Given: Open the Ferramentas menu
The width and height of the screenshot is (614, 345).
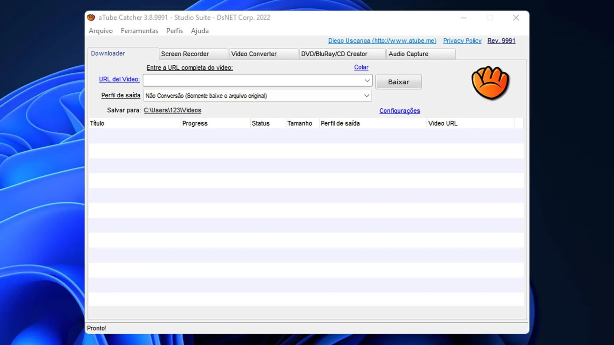Looking at the screenshot, I should [x=139, y=31].
